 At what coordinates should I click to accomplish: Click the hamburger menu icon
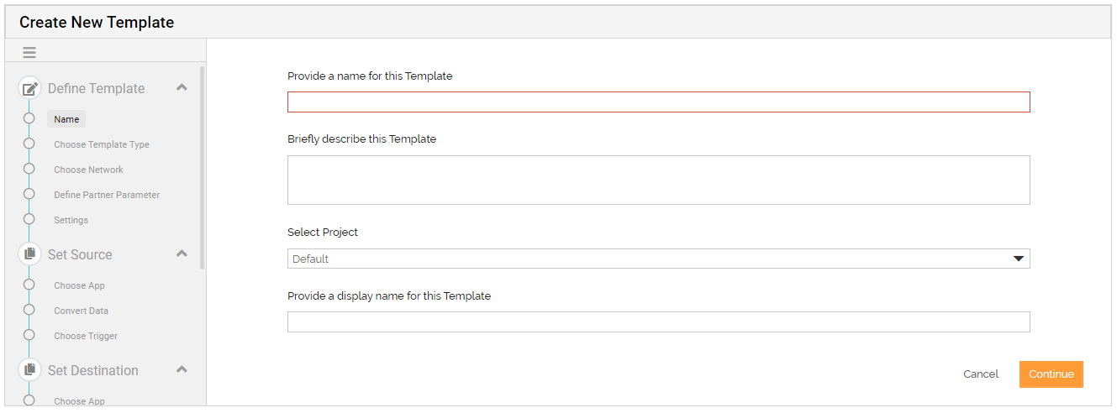[x=29, y=52]
